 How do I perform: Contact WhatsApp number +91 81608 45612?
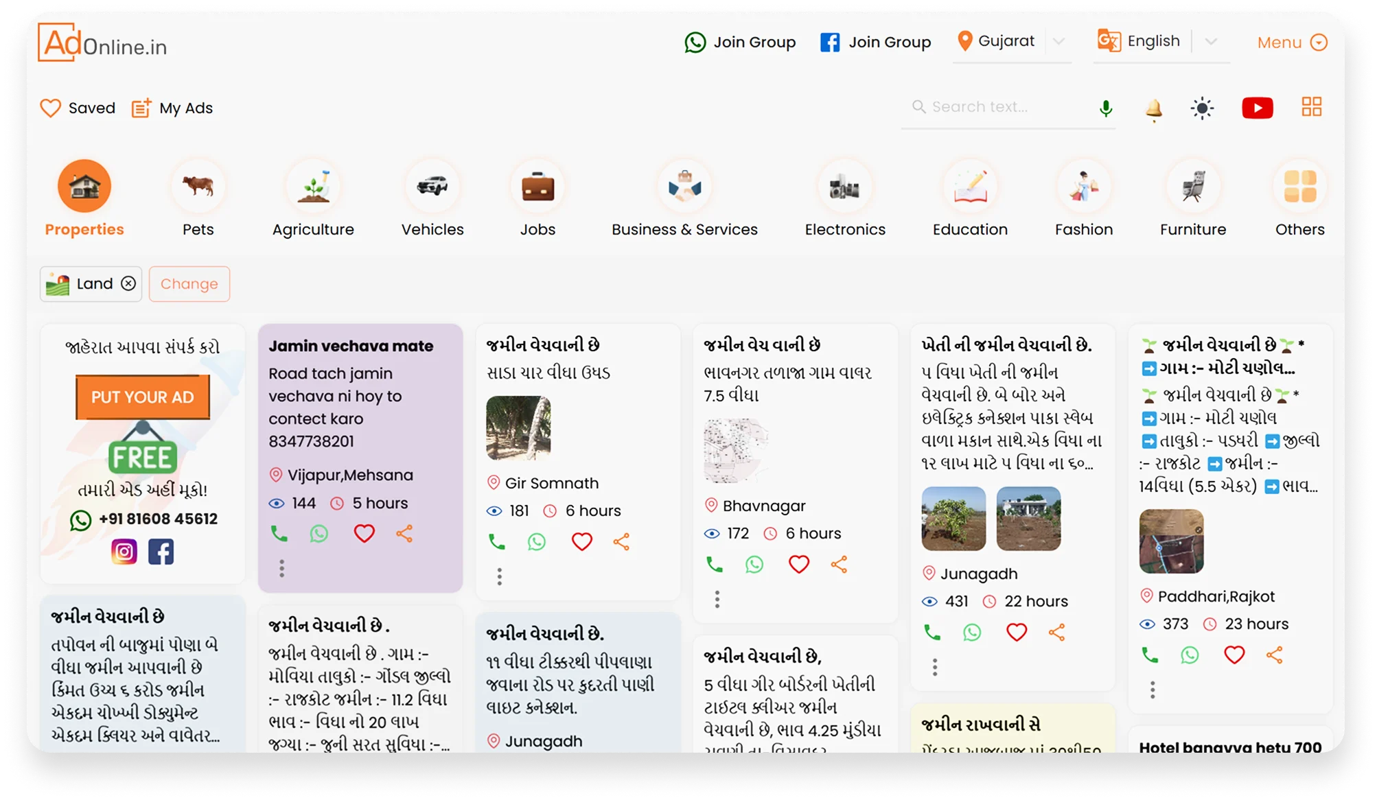coord(144,519)
